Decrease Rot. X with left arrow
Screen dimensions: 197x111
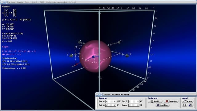(x=107, y=101)
